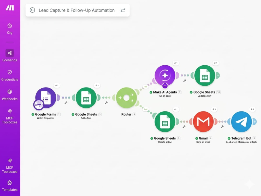Open operations bubble above Telegram Bot
Image resolution: width=261 pixels, height=196 pixels.
[252, 109]
